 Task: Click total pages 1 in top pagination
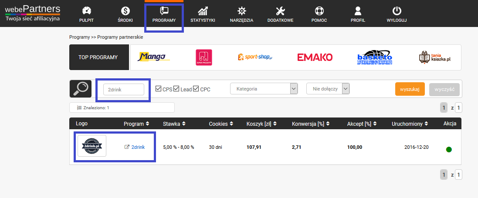point(458,107)
